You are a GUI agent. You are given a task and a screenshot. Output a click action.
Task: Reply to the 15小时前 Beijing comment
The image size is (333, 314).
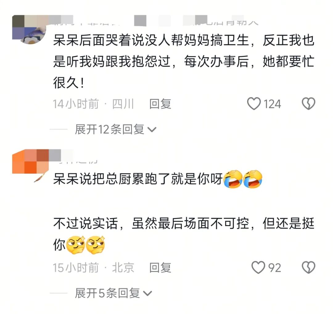click(160, 267)
